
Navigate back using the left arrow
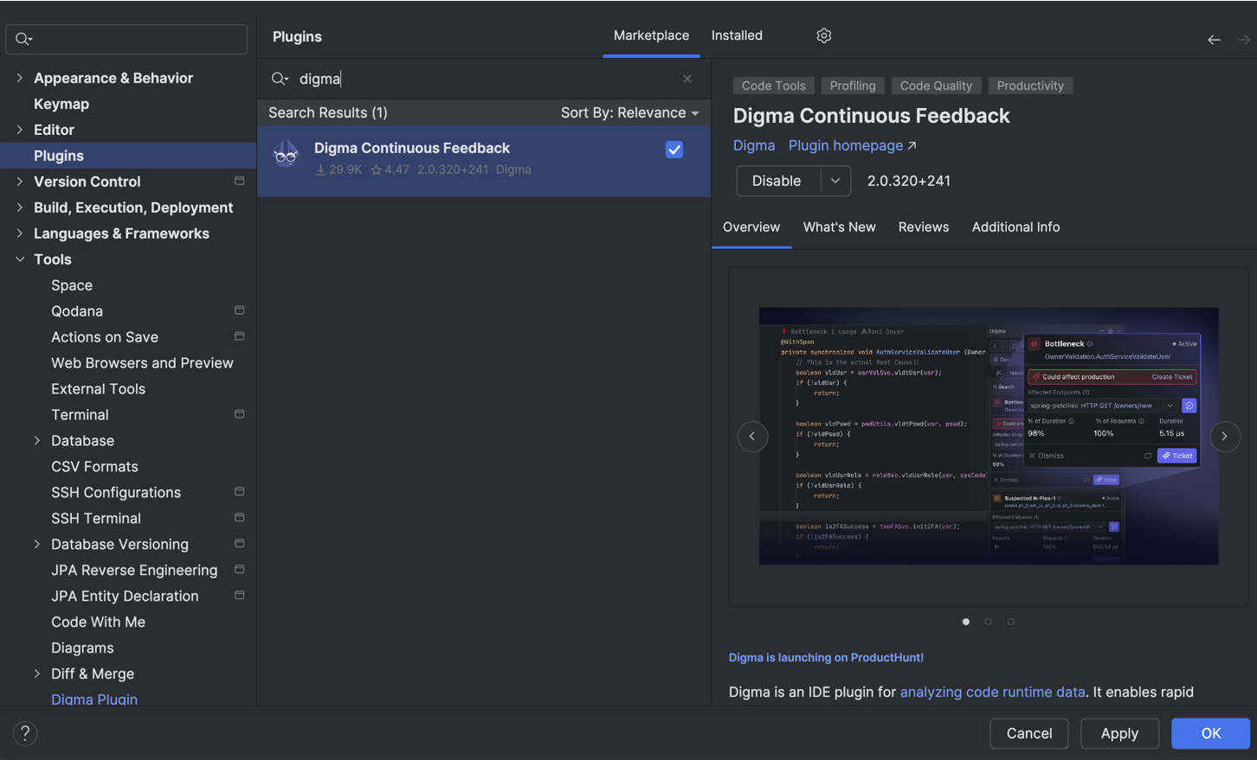coord(1215,39)
